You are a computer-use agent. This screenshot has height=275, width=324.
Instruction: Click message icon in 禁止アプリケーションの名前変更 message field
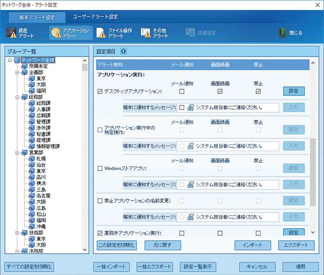pos(191,217)
